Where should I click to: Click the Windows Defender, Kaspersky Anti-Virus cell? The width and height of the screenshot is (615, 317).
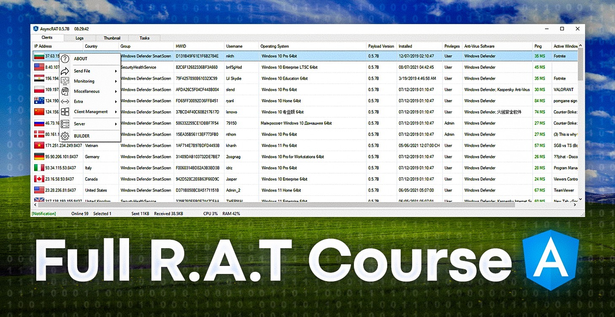[x=497, y=89]
